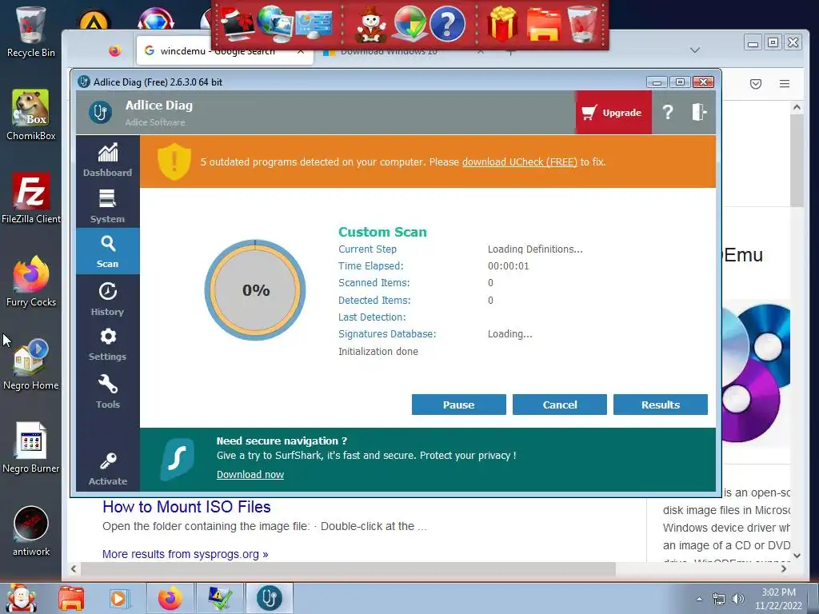Cancel the running scan

[559, 405]
